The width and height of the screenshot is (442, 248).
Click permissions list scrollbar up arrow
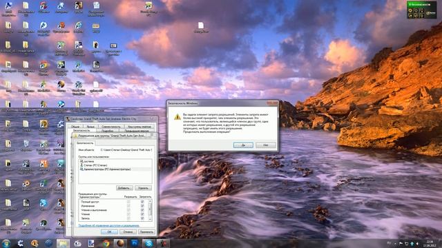150,201
